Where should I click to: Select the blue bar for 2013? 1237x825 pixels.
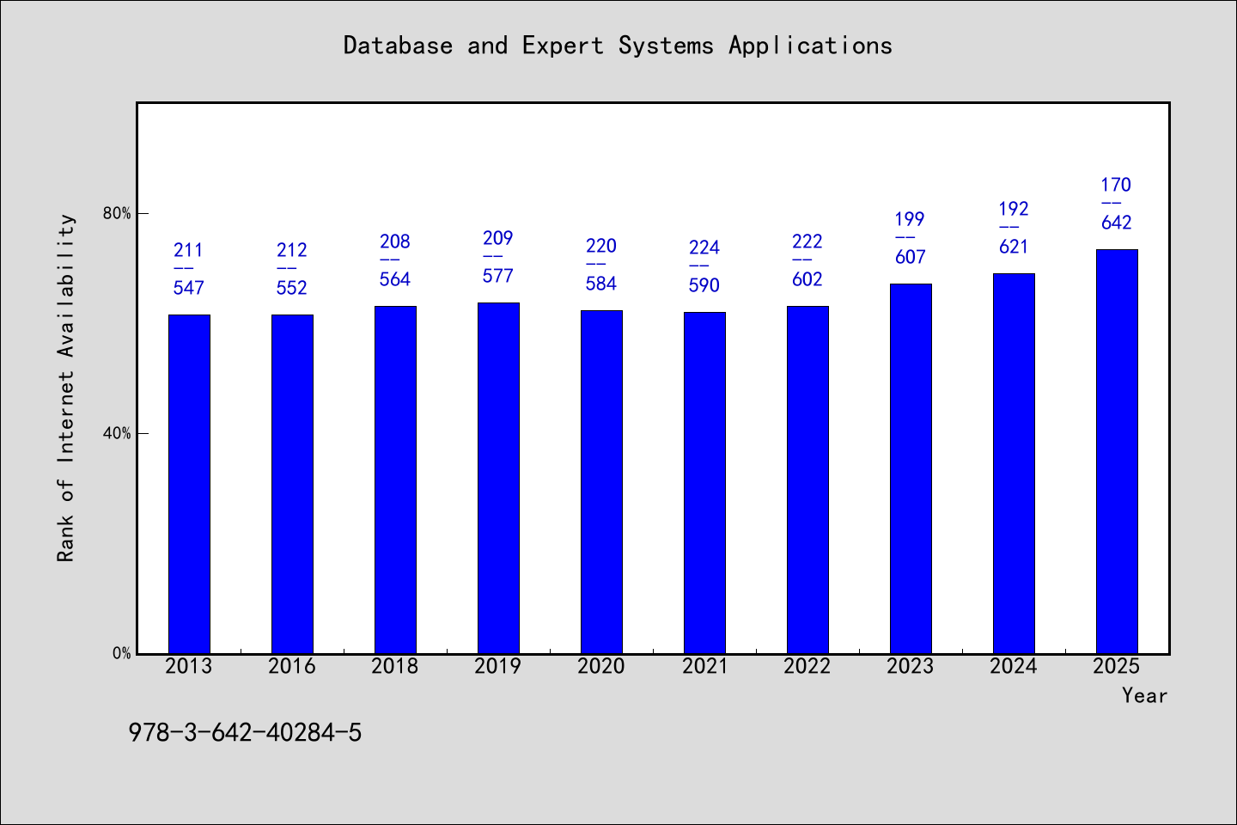(x=189, y=484)
